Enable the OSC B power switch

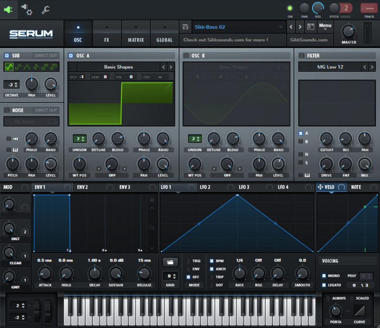[x=186, y=56]
